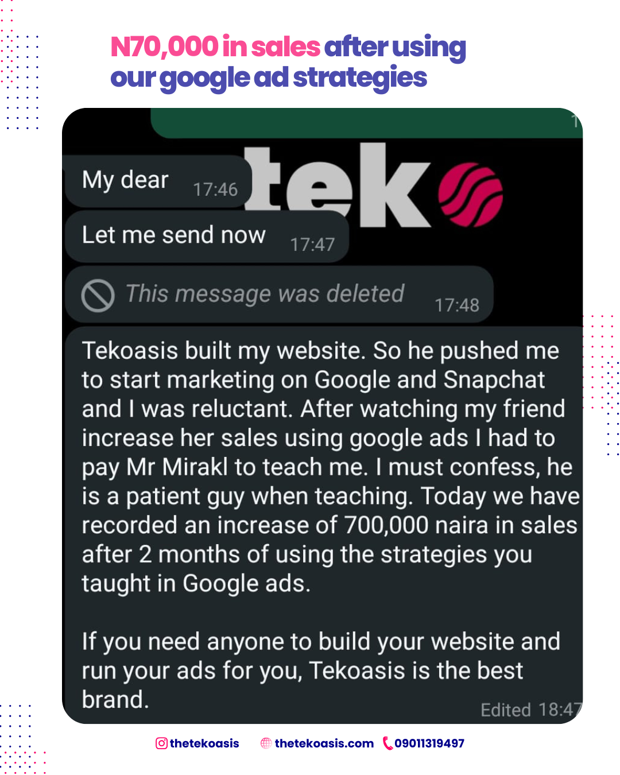Click the 'our google ad strategies' heading
Screen dimensions: 620x775
[269, 78]
